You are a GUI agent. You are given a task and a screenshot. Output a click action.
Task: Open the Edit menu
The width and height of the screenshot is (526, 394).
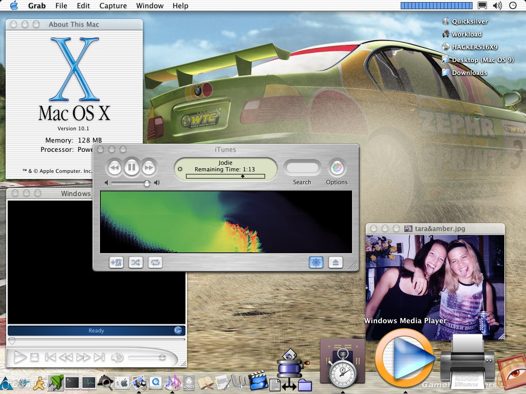point(83,6)
